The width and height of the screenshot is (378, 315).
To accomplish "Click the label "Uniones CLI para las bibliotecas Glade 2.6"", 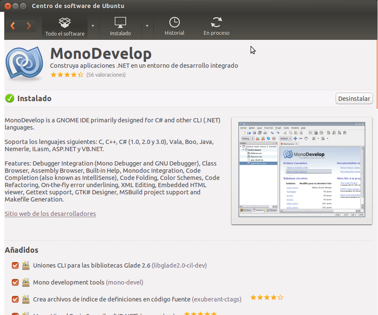I will click(91, 265).
